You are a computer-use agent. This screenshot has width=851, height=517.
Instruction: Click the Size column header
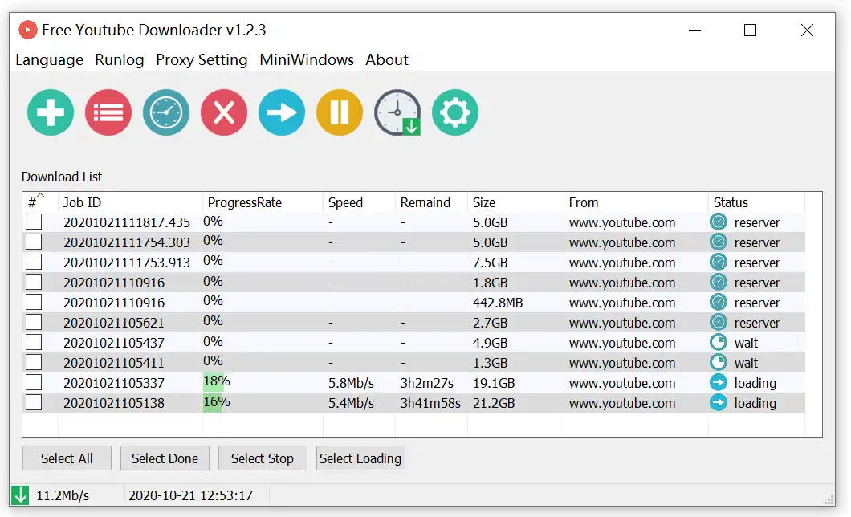484,202
